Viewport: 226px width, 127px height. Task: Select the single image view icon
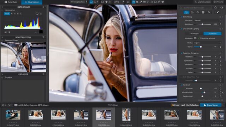pos(91,2)
